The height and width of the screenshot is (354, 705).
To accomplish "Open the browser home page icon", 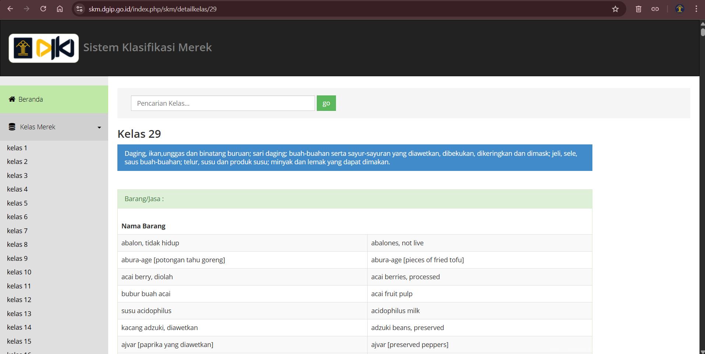I will click(x=60, y=9).
